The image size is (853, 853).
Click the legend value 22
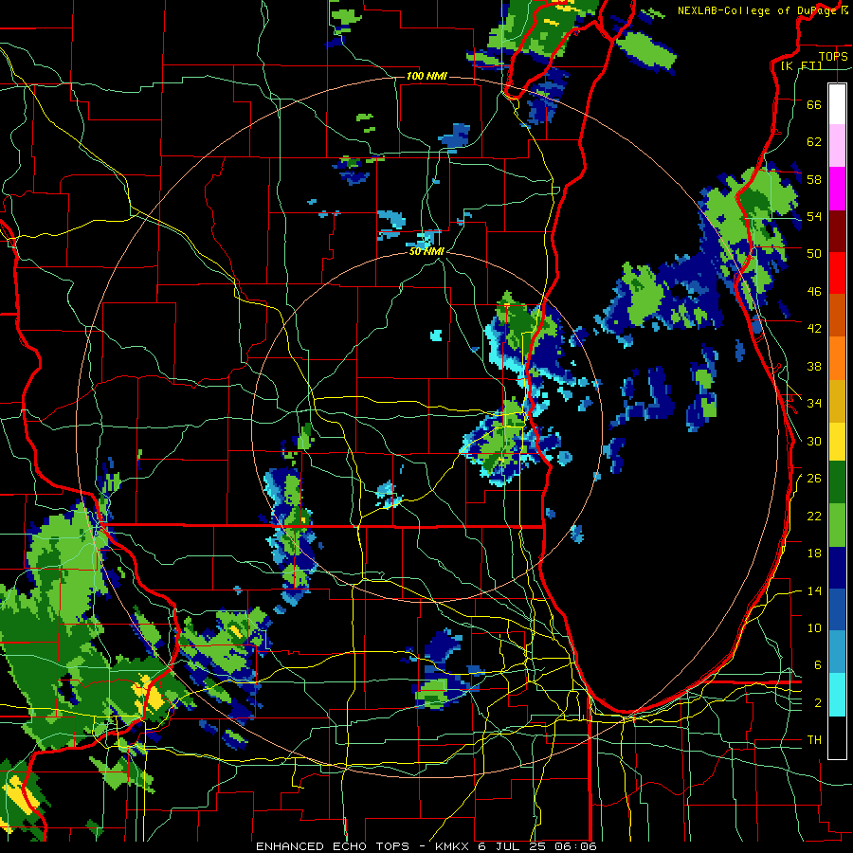[814, 516]
